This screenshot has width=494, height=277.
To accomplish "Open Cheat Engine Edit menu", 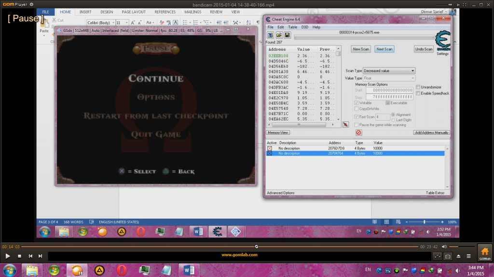I will tap(280, 27).
